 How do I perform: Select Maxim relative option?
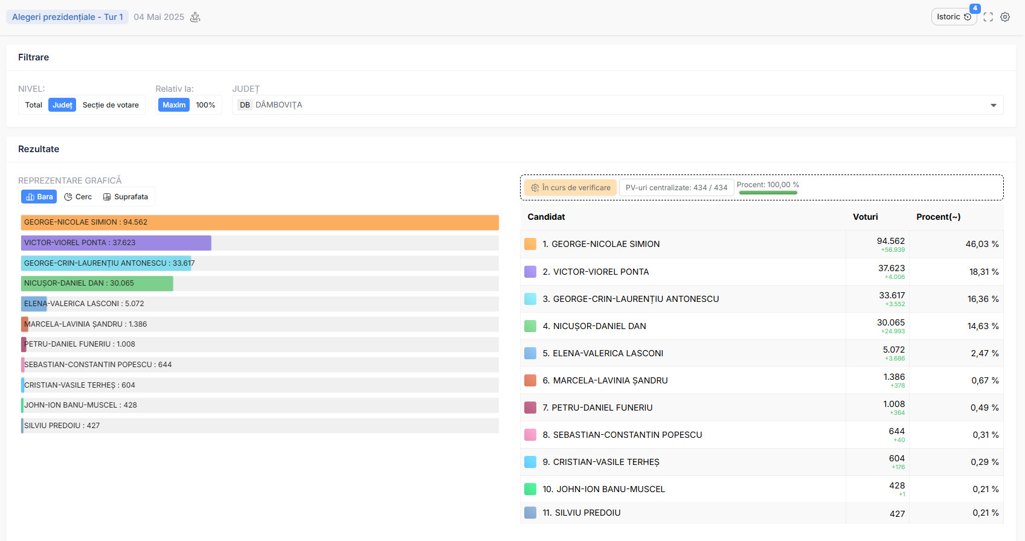[174, 105]
